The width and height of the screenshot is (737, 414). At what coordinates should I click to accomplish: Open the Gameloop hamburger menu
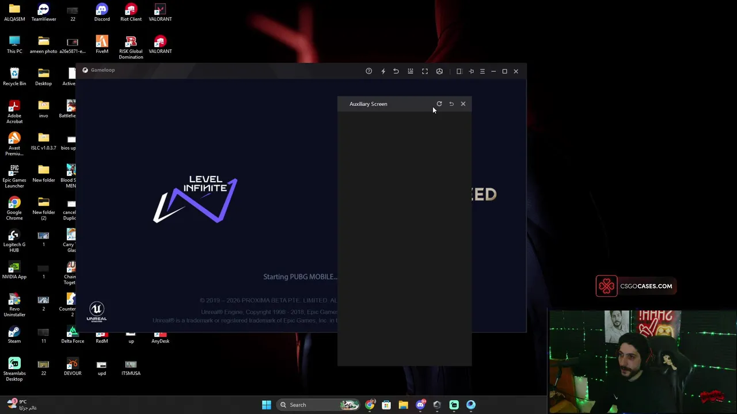(x=483, y=71)
